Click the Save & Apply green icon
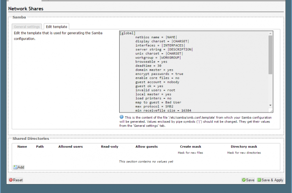292x193 pixels. click(x=259, y=180)
